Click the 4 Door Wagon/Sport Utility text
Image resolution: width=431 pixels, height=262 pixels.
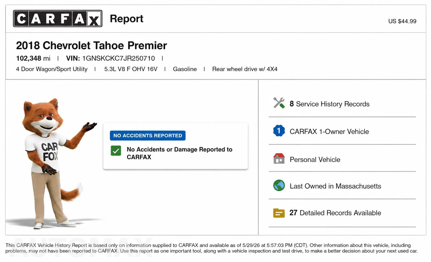point(52,69)
